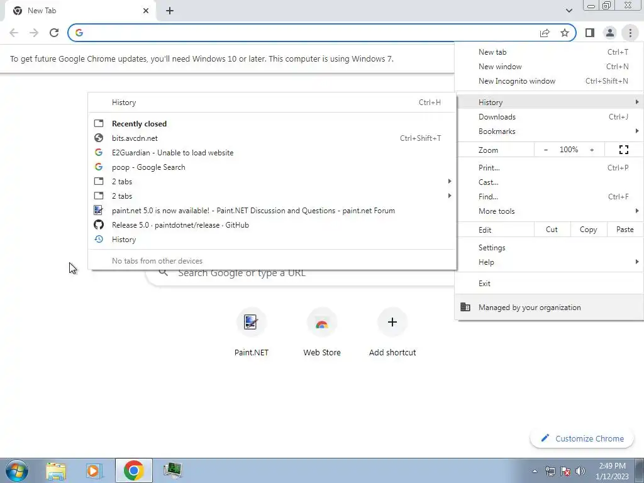644x483 pixels.
Task: Click the 100% zoom value
Action: point(569,150)
